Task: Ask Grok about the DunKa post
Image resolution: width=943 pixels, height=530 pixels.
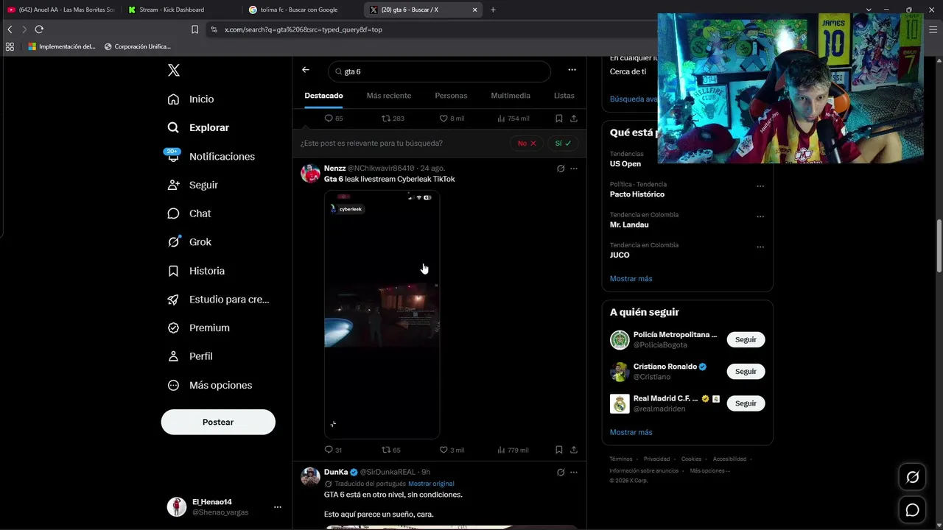Action: pyautogui.click(x=561, y=472)
